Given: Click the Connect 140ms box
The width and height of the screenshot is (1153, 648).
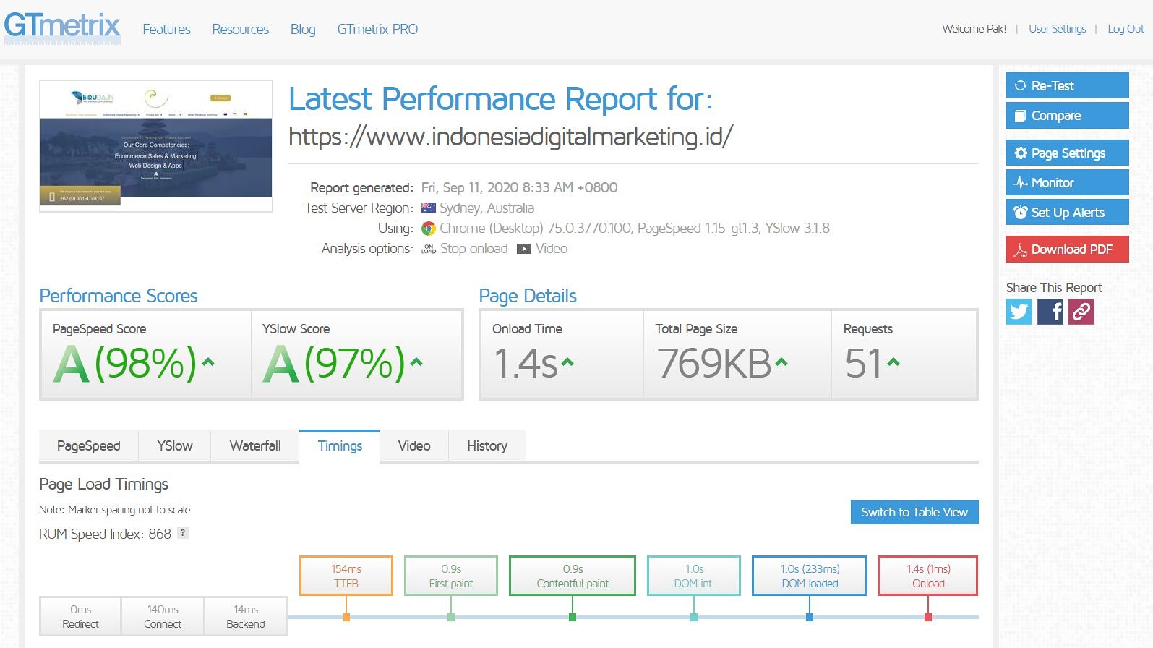Looking at the screenshot, I should point(163,616).
